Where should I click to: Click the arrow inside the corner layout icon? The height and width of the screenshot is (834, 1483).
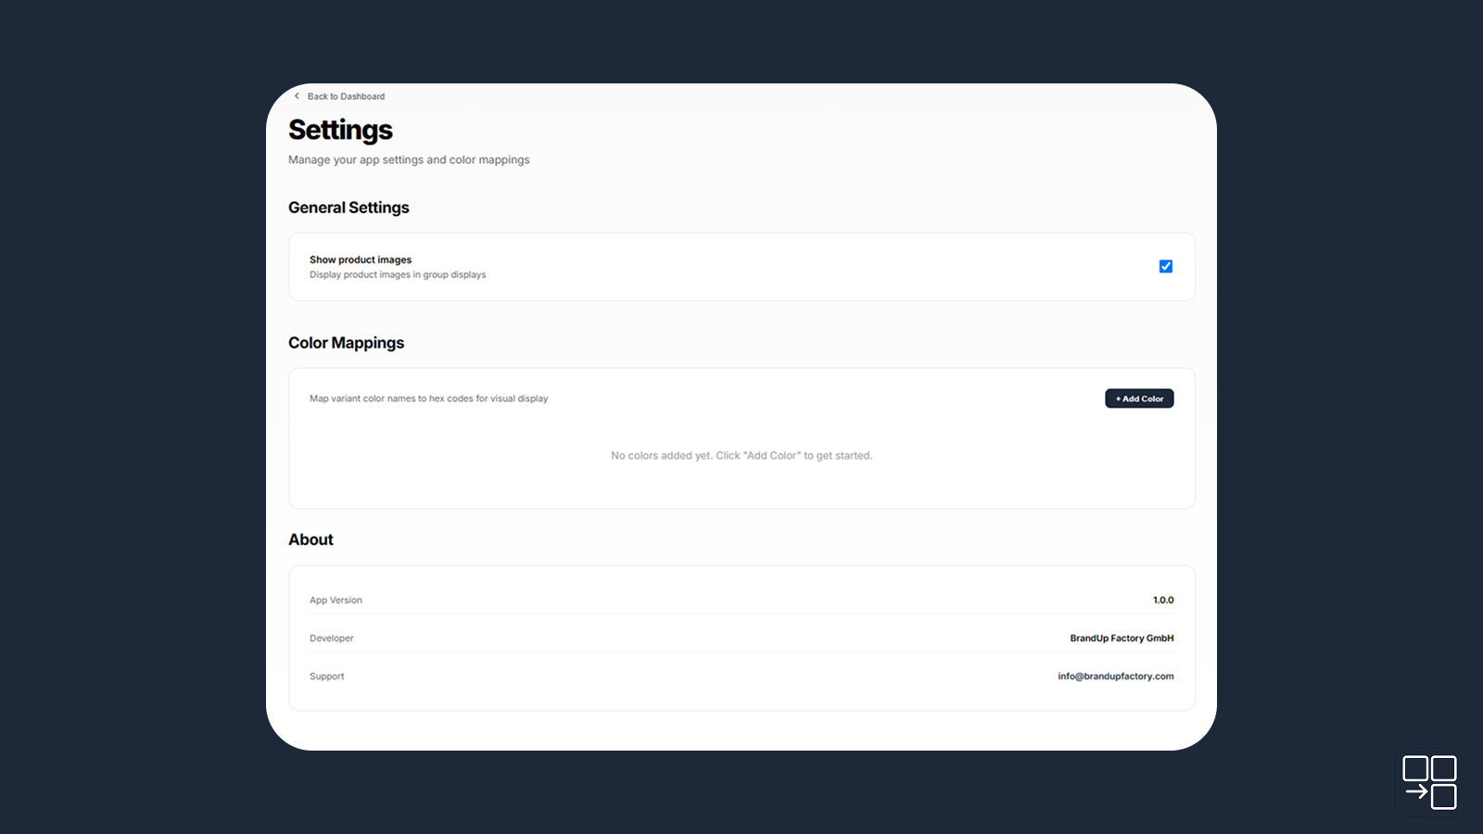[x=1418, y=791]
